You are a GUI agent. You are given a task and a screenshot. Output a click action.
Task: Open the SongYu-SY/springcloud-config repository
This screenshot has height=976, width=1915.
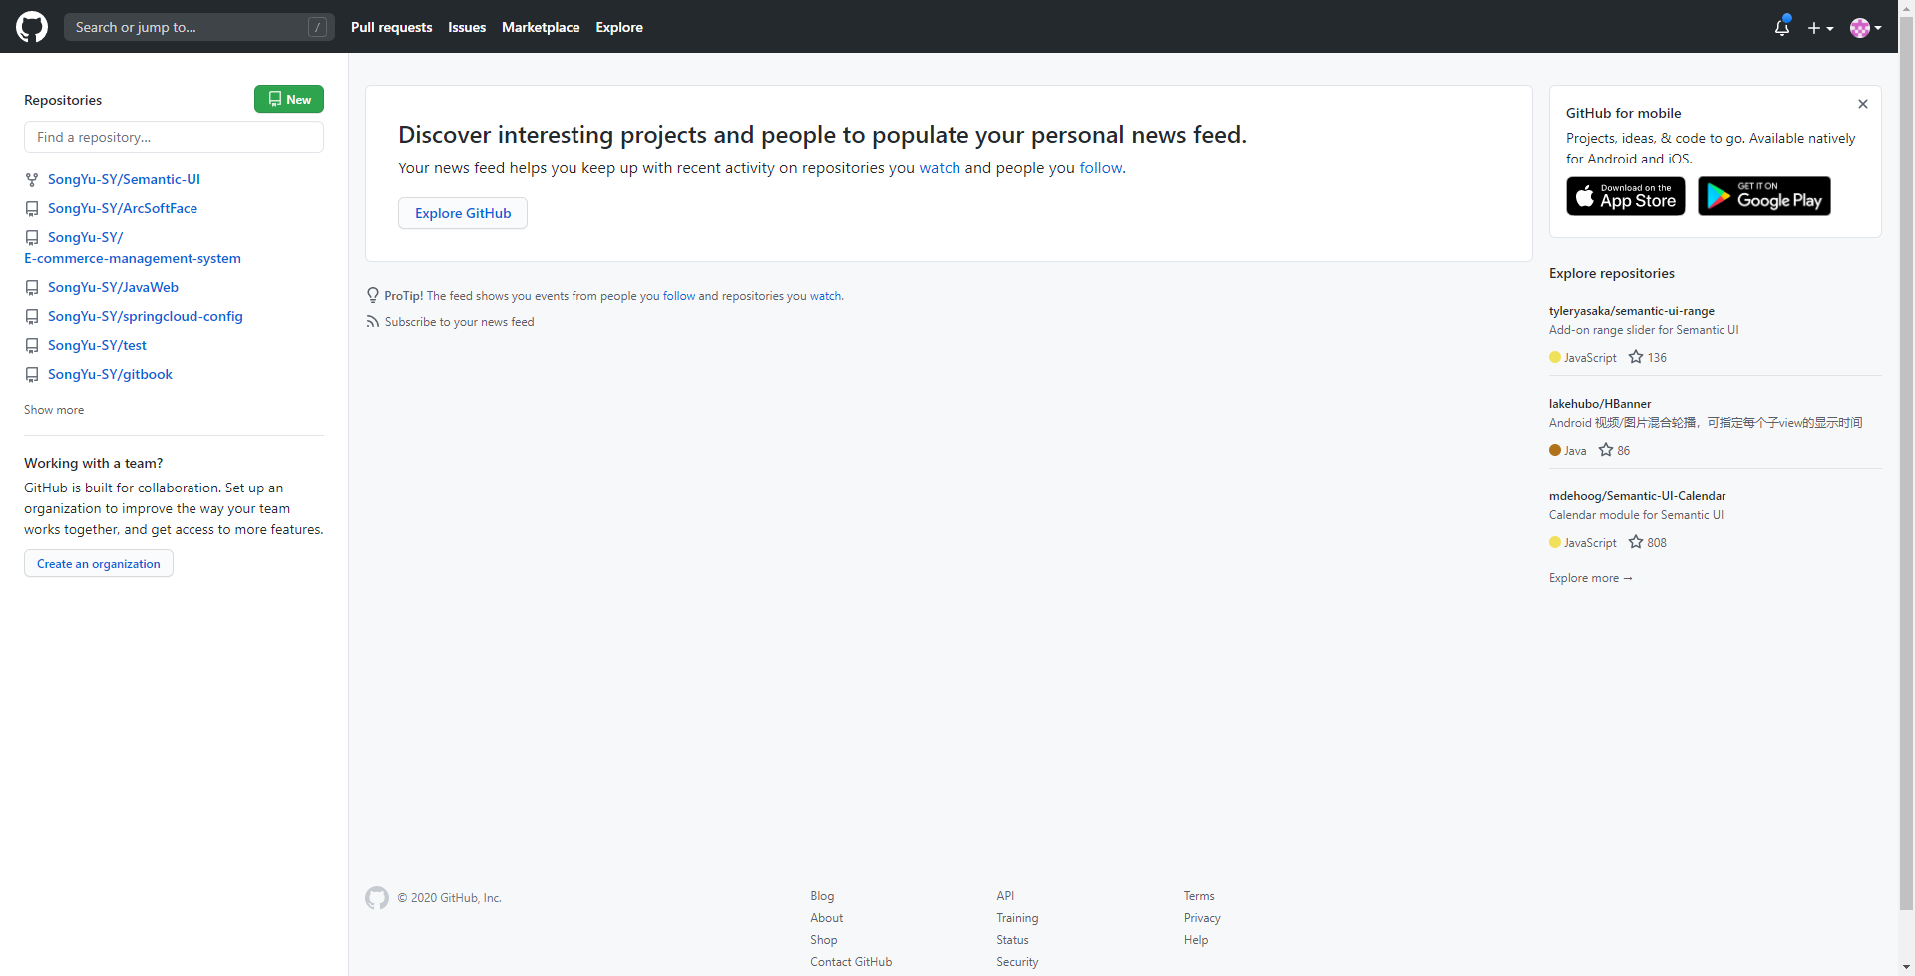(146, 316)
